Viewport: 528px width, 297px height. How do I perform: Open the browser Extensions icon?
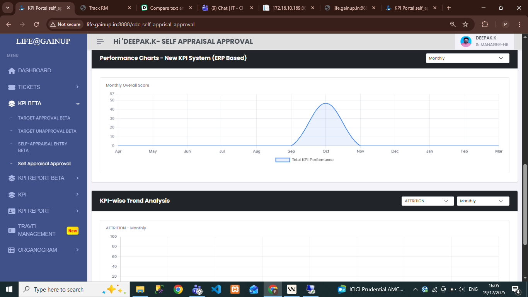point(485,24)
